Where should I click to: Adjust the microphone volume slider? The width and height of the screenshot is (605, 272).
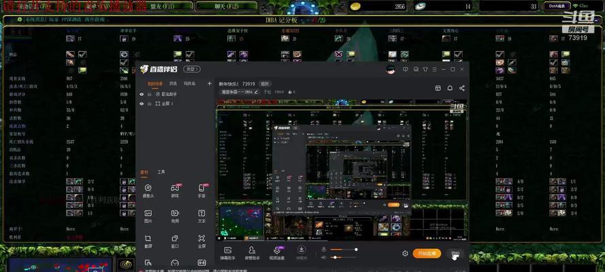(344, 250)
